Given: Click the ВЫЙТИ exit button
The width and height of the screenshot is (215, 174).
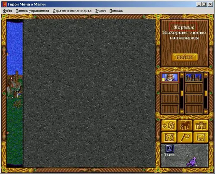Looking at the screenshot, I should click(x=185, y=57).
